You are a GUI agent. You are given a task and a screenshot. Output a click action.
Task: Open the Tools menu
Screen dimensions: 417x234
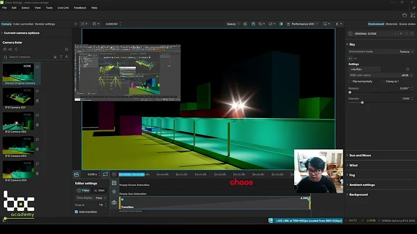pos(49,8)
